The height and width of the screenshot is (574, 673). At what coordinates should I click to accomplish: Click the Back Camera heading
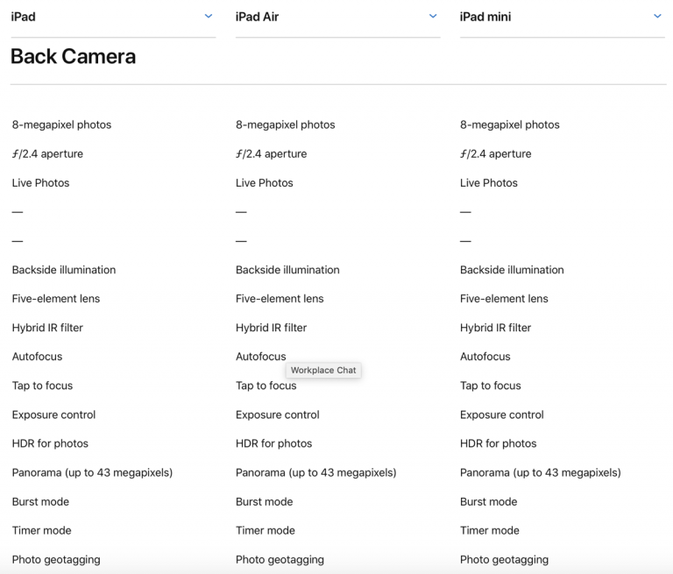(73, 56)
